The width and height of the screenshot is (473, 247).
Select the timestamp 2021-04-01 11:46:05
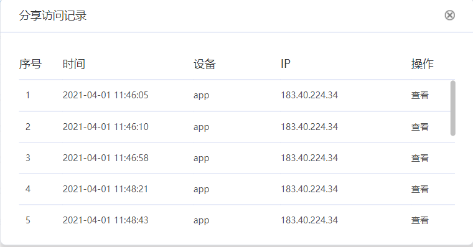click(106, 95)
